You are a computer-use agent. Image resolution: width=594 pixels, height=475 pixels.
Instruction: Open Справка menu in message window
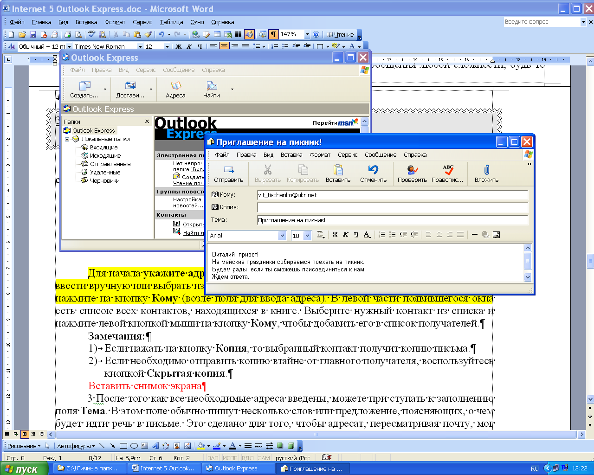pyautogui.click(x=415, y=155)
